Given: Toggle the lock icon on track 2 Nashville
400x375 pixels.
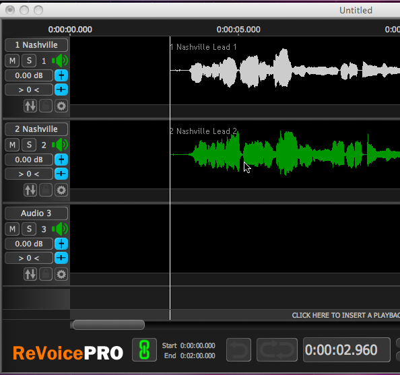Looking at the screenshot, I should point(46,190).
